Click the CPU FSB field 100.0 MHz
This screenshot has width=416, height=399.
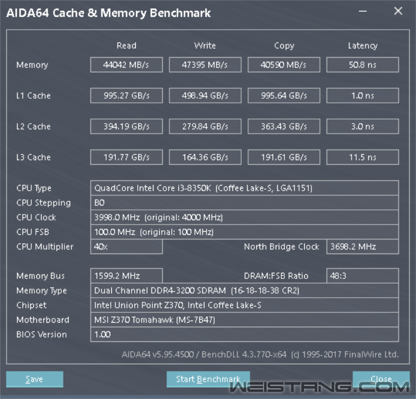[244, 232]
